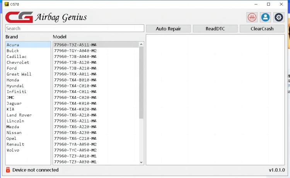The width and height of the screenshot is (290, 178).
Task: Click the Auto Repair button
Action: coord(168,29)
